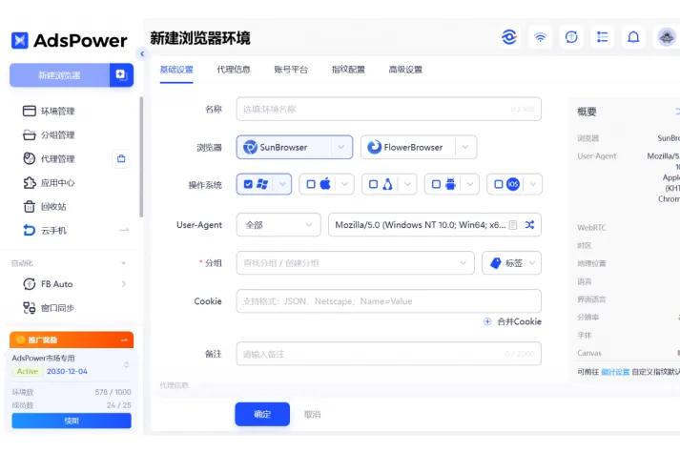Screen dimensions: 680x453
Task: Check the Linux operating system checkbox
Action: coord(373,184)
